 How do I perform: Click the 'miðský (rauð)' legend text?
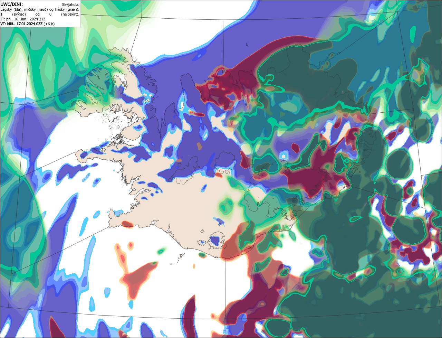[x=36, y=10]
